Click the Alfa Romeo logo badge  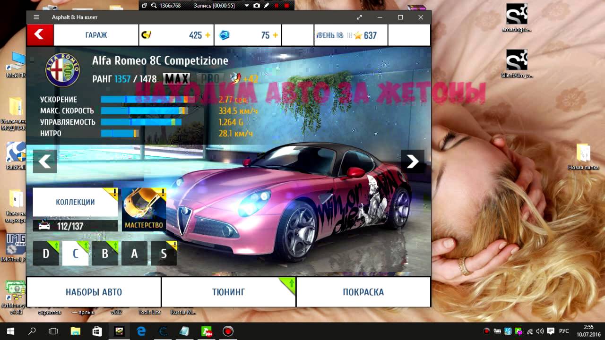[x=63, y=69]
